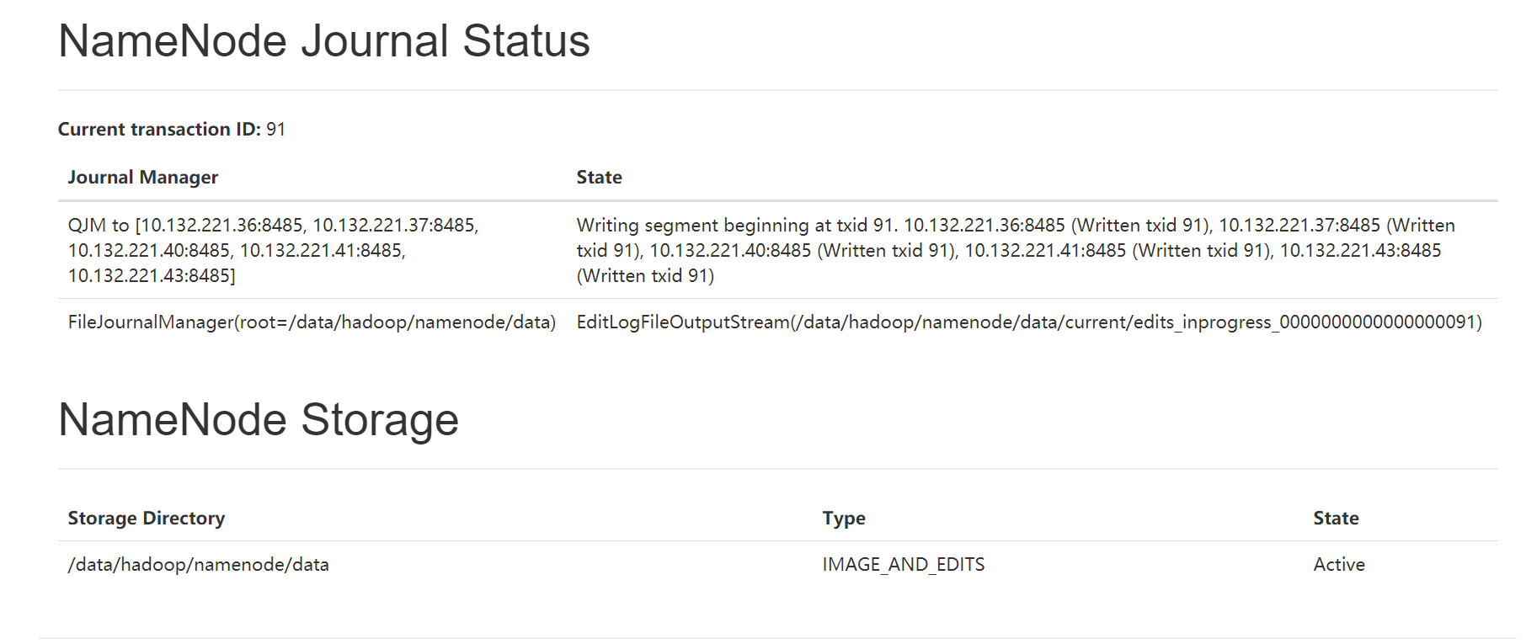Screen dimensions: 1526x644
Task: Click the NameNode Storage heading
Action: (258, 420)
